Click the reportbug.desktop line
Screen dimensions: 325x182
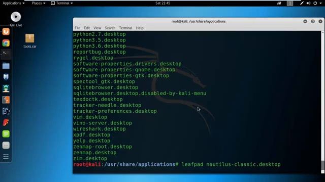(x=100, y=52)
